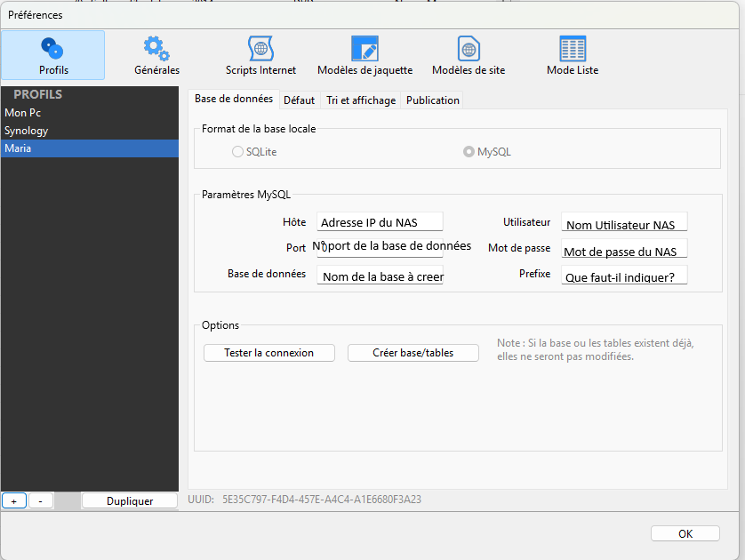Select the Maria profile
This screenshot has height=560, width=745.
point(90,148)
